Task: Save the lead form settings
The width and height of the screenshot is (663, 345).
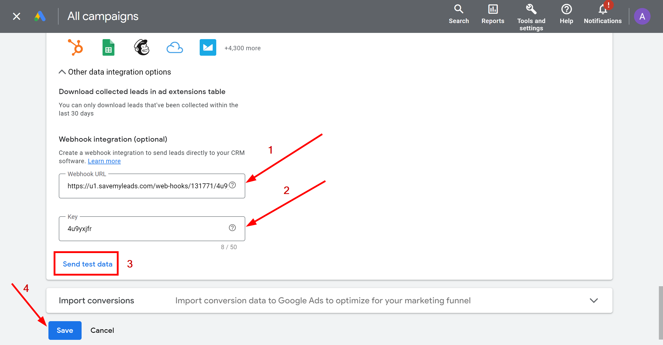Action: coord(65,330)
